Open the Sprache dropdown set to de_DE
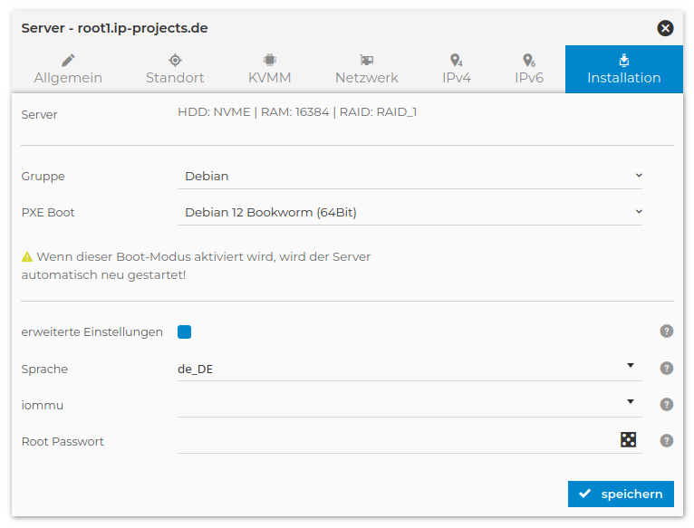Viewport: 694px width, 528px height. (410, 369)
